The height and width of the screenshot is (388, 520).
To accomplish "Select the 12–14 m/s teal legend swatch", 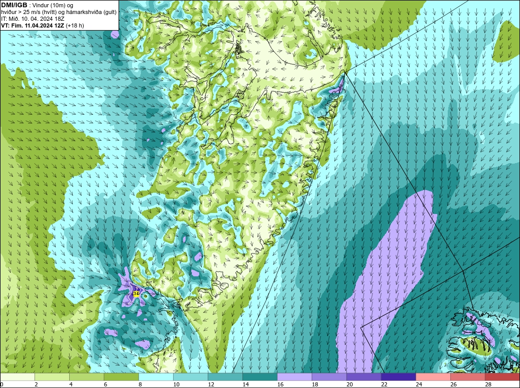I will [225, 377].
